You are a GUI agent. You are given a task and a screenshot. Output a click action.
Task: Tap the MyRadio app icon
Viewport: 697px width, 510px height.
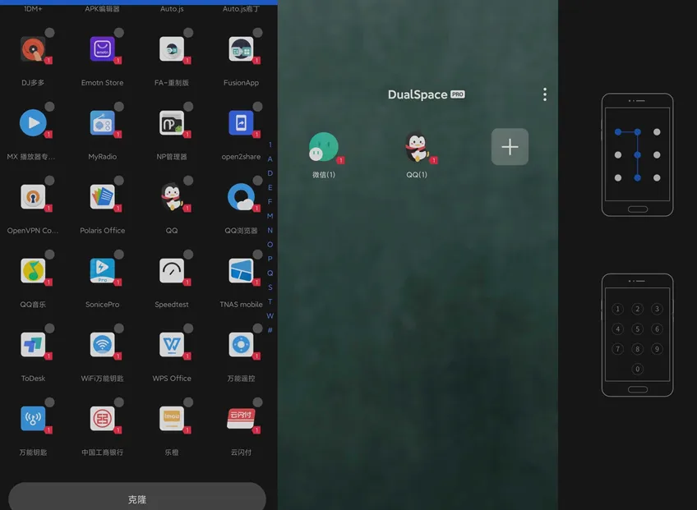[x=102, y=122]
